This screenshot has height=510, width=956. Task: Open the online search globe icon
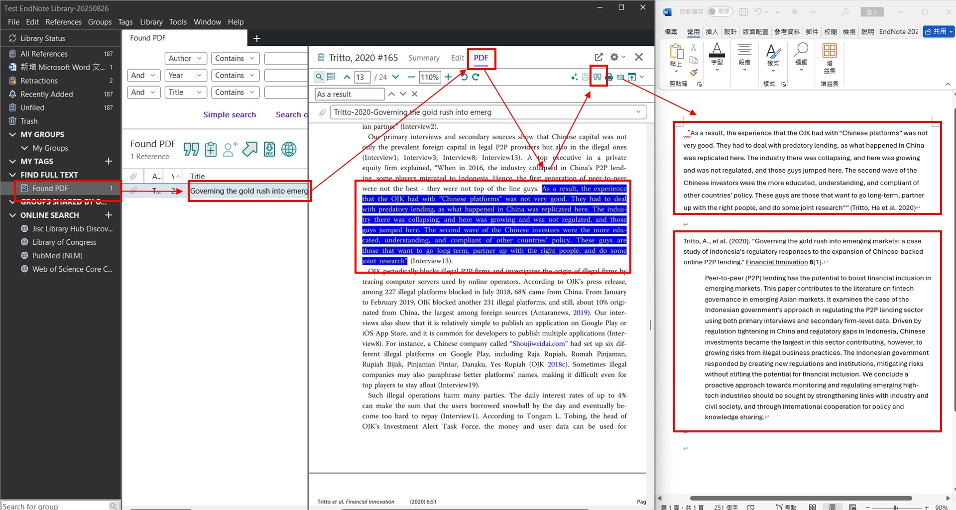pos(289,149)
